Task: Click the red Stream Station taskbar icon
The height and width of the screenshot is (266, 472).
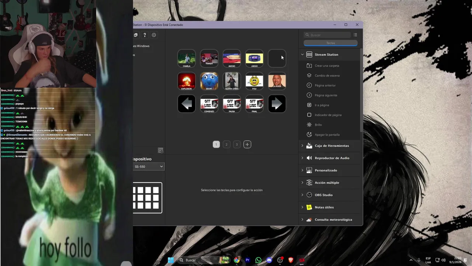Action: tap(302, 260)
